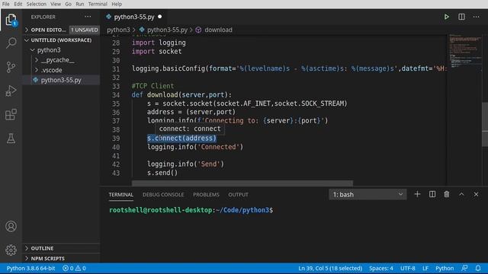This screenshot has width=488, height=274.
Task: Click line number 42 in the gutter
Action: point(116,164)
